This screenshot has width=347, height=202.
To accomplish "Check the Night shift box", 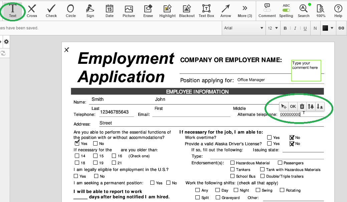I will coord(236,190).
